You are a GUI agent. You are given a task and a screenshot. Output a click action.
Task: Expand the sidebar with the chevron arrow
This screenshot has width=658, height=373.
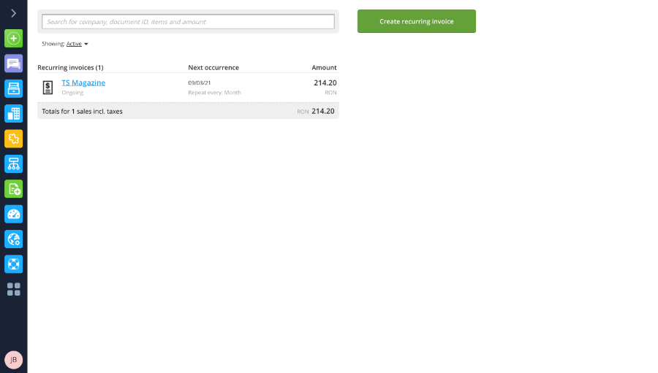coord(13,13)
